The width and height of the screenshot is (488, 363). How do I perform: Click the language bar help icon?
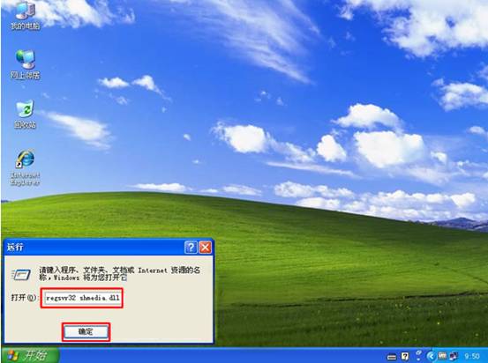(x=405, y=356)
